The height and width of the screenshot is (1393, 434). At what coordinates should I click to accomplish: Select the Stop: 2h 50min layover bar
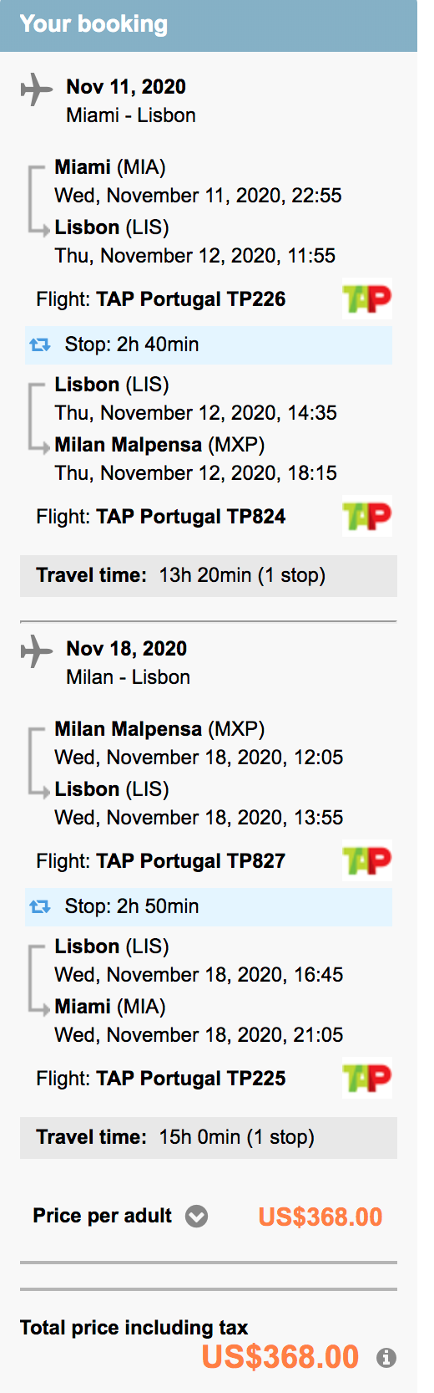209,906
